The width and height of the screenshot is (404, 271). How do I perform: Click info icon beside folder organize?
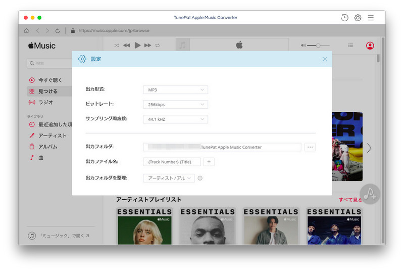click(200, 178)
